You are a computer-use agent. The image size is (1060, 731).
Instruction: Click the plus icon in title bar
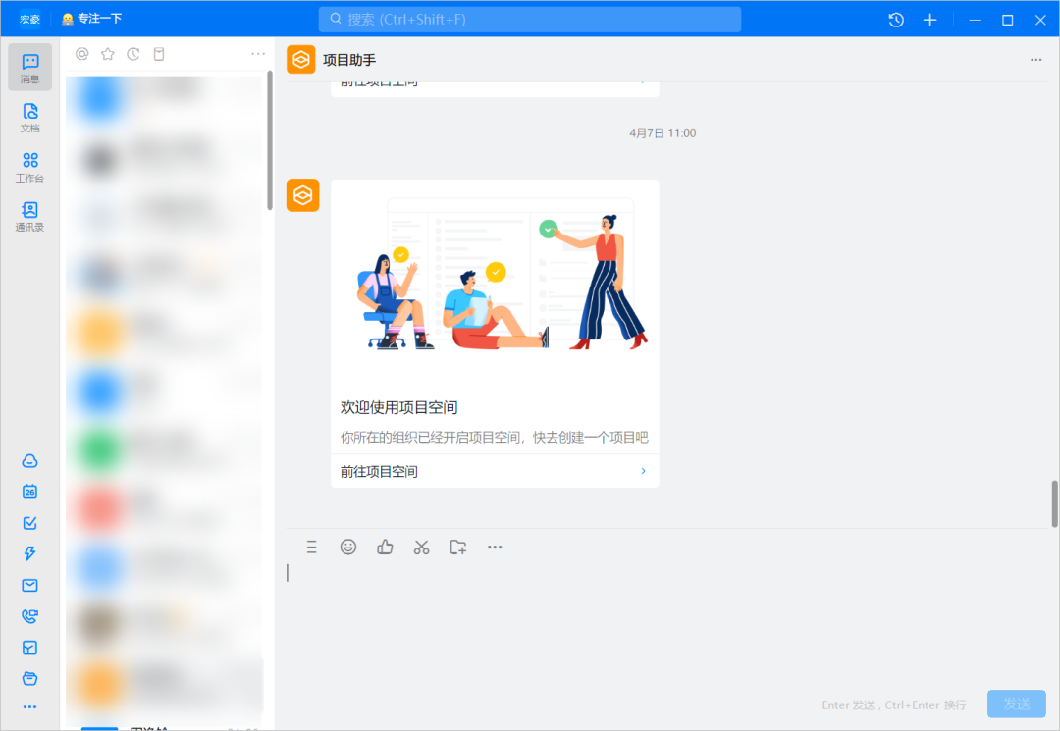click(930, 20)
